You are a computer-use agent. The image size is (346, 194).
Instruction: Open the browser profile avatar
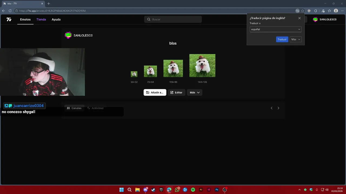click(336, 11)
